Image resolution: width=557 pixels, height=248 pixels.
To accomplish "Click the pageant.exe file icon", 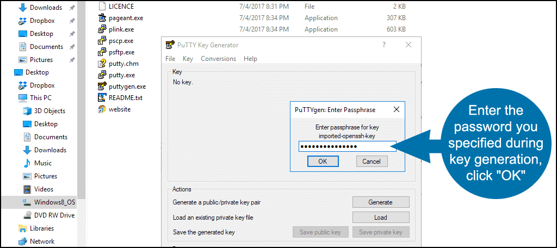I will pyautogui.click(x=102, y=18).
